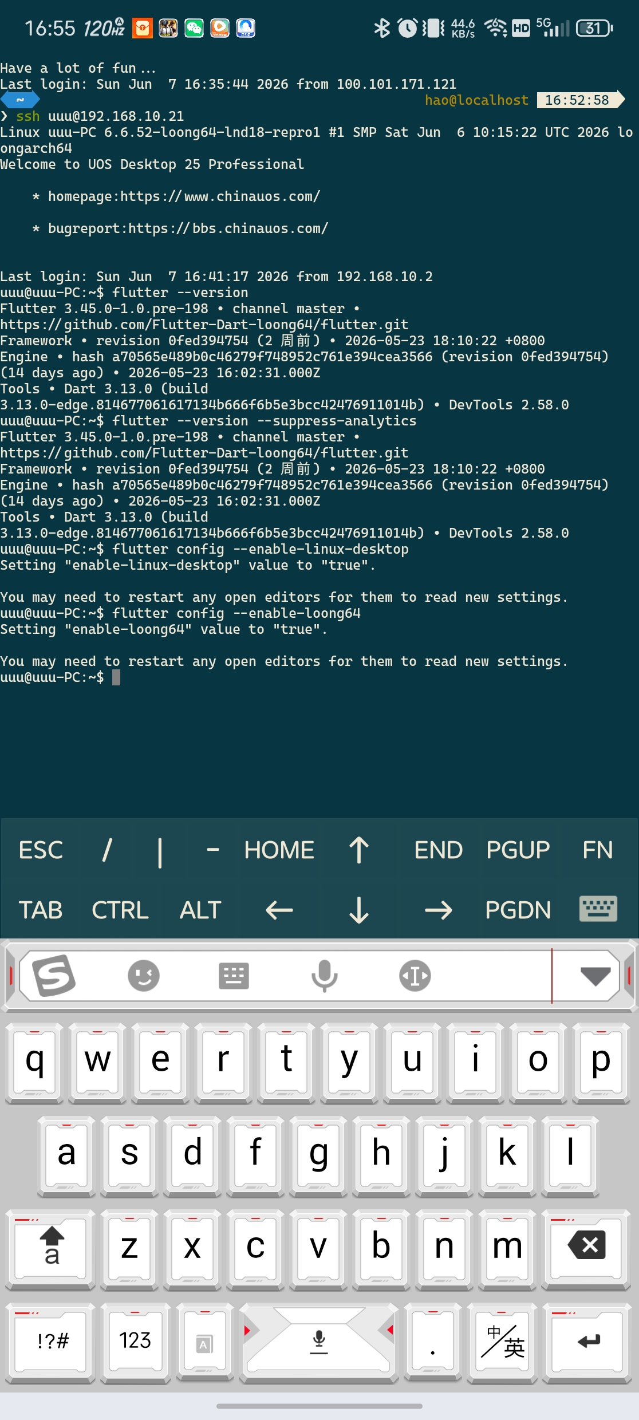
Task: Tap the m key
Action: click(x=507, y=1250)
